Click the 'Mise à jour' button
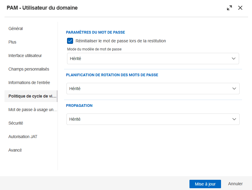The image size is (252, 190). click(205, 184)
